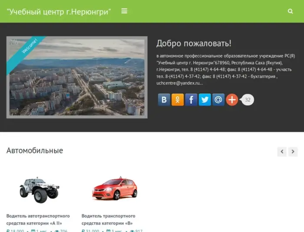Click the red car course image

114,189
